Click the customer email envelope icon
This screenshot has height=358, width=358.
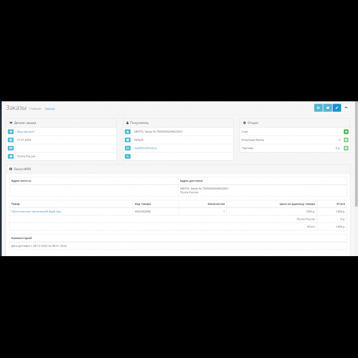tap(128, 148)
